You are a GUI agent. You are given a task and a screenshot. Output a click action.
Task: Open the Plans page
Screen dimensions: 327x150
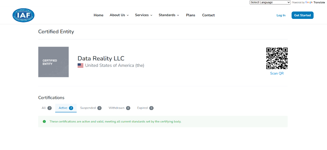point(191,15)
